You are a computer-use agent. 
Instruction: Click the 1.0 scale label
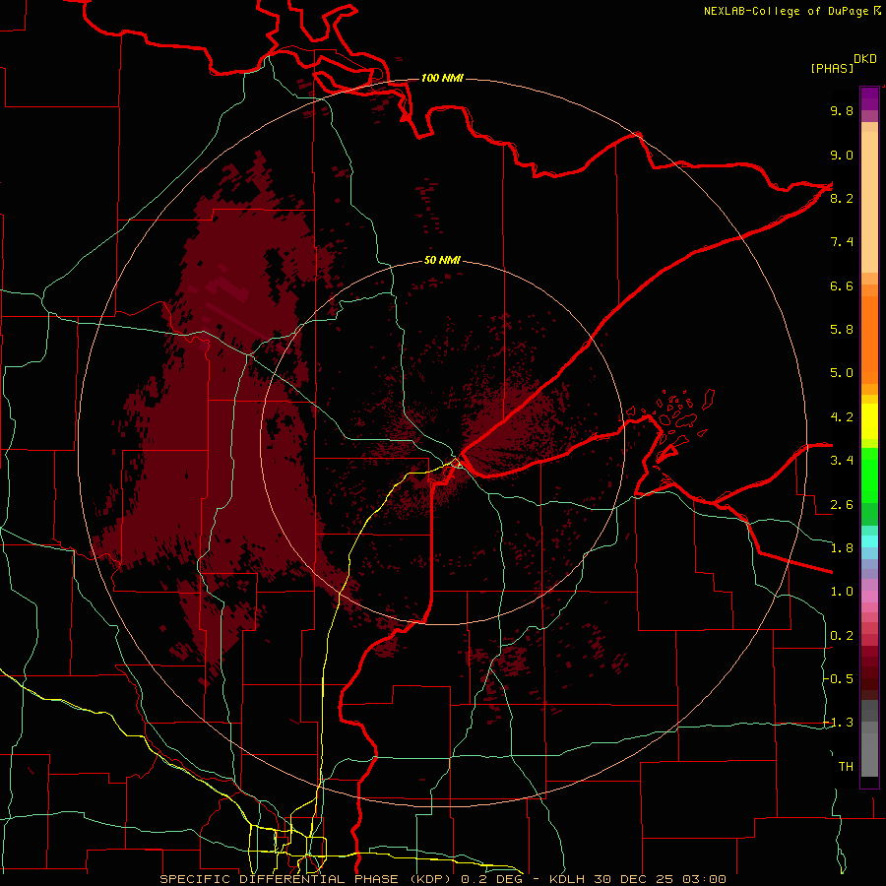point(842,592)
